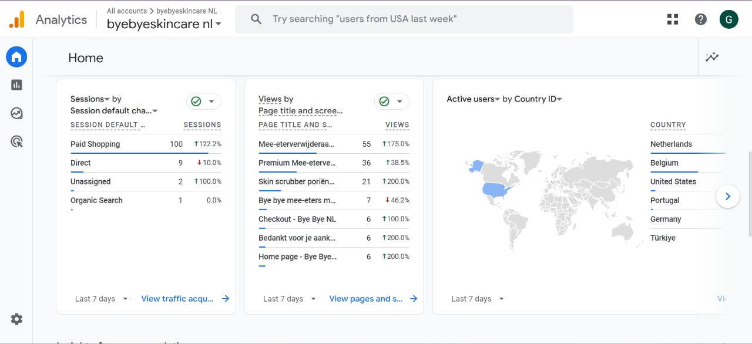The image size is (752, 344).
Task: Click the green check in Sessions card
Action: click(196, 102)
